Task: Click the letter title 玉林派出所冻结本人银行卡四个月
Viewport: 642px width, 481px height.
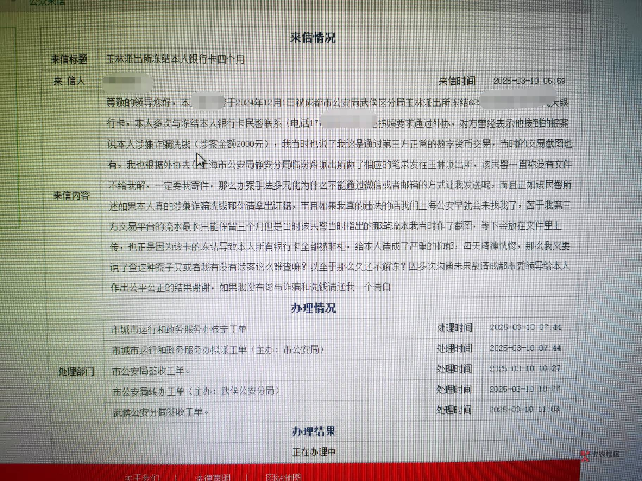Action: (x=175, y=59)
